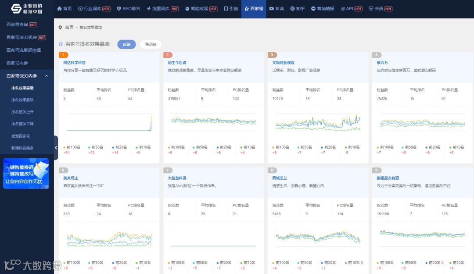Collapse the 百家号SEO内参 sidebar group
The height and width of the screenshot is (274, 474).
27,76
